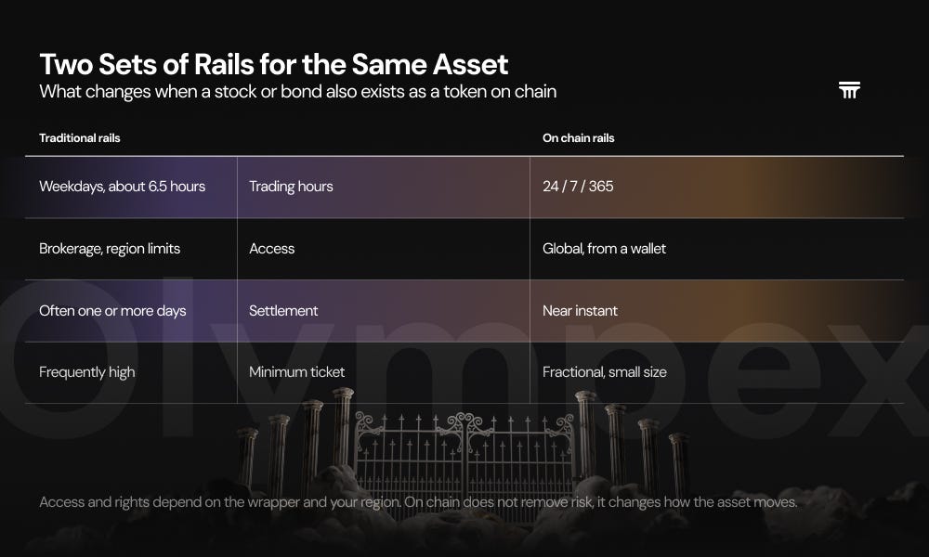The image size is (929, 557).
Task: Select the 'Traditional rails' column header
Action: 79,138
